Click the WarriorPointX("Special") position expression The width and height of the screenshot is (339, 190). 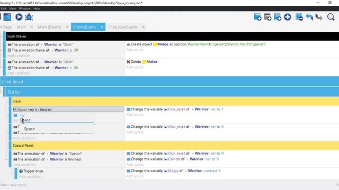tap(226, 44)
